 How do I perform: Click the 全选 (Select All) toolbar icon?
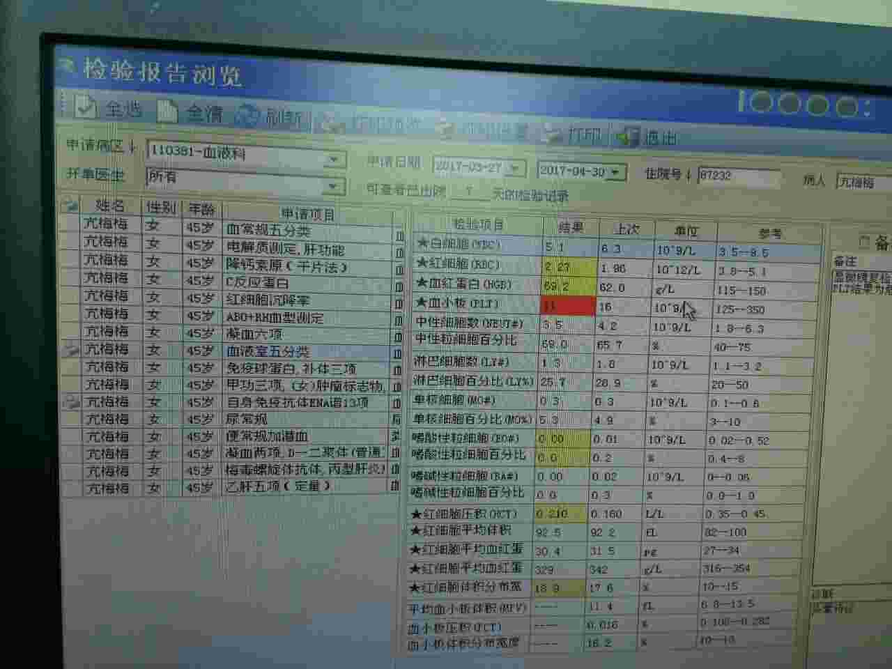pos(86,107)
